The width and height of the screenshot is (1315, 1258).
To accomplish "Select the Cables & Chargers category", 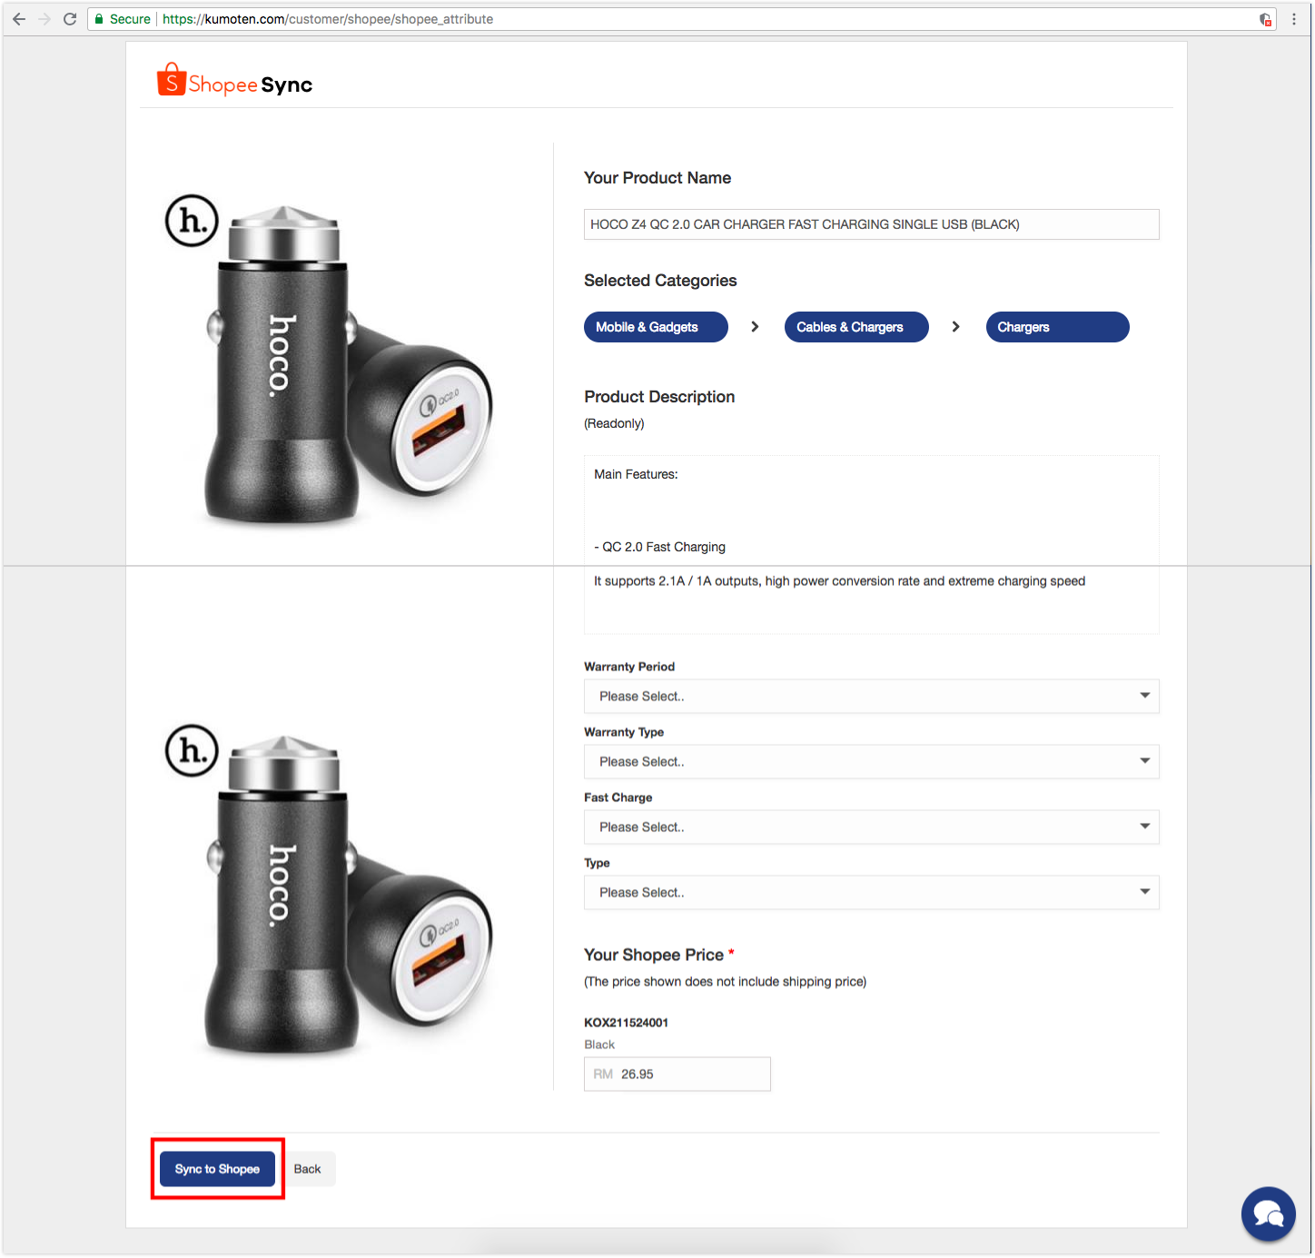I will [x=856, y=327].
